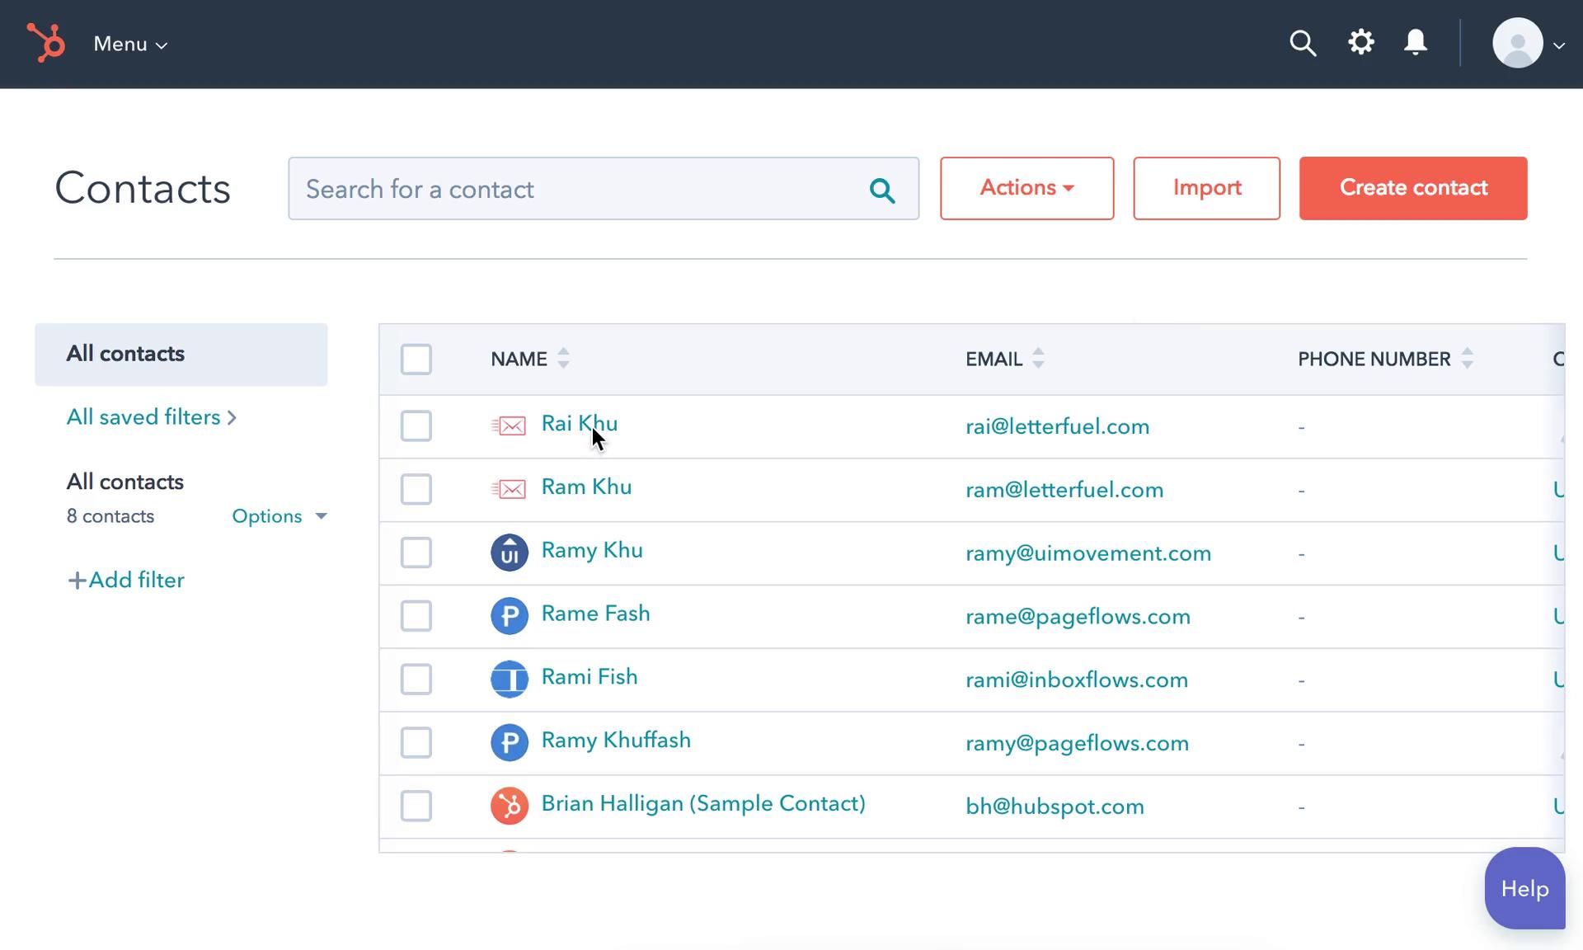Expand the Actions dropdown menu
The image size is (1583, 950).
pyautogui.click(x=1026, y=188)
